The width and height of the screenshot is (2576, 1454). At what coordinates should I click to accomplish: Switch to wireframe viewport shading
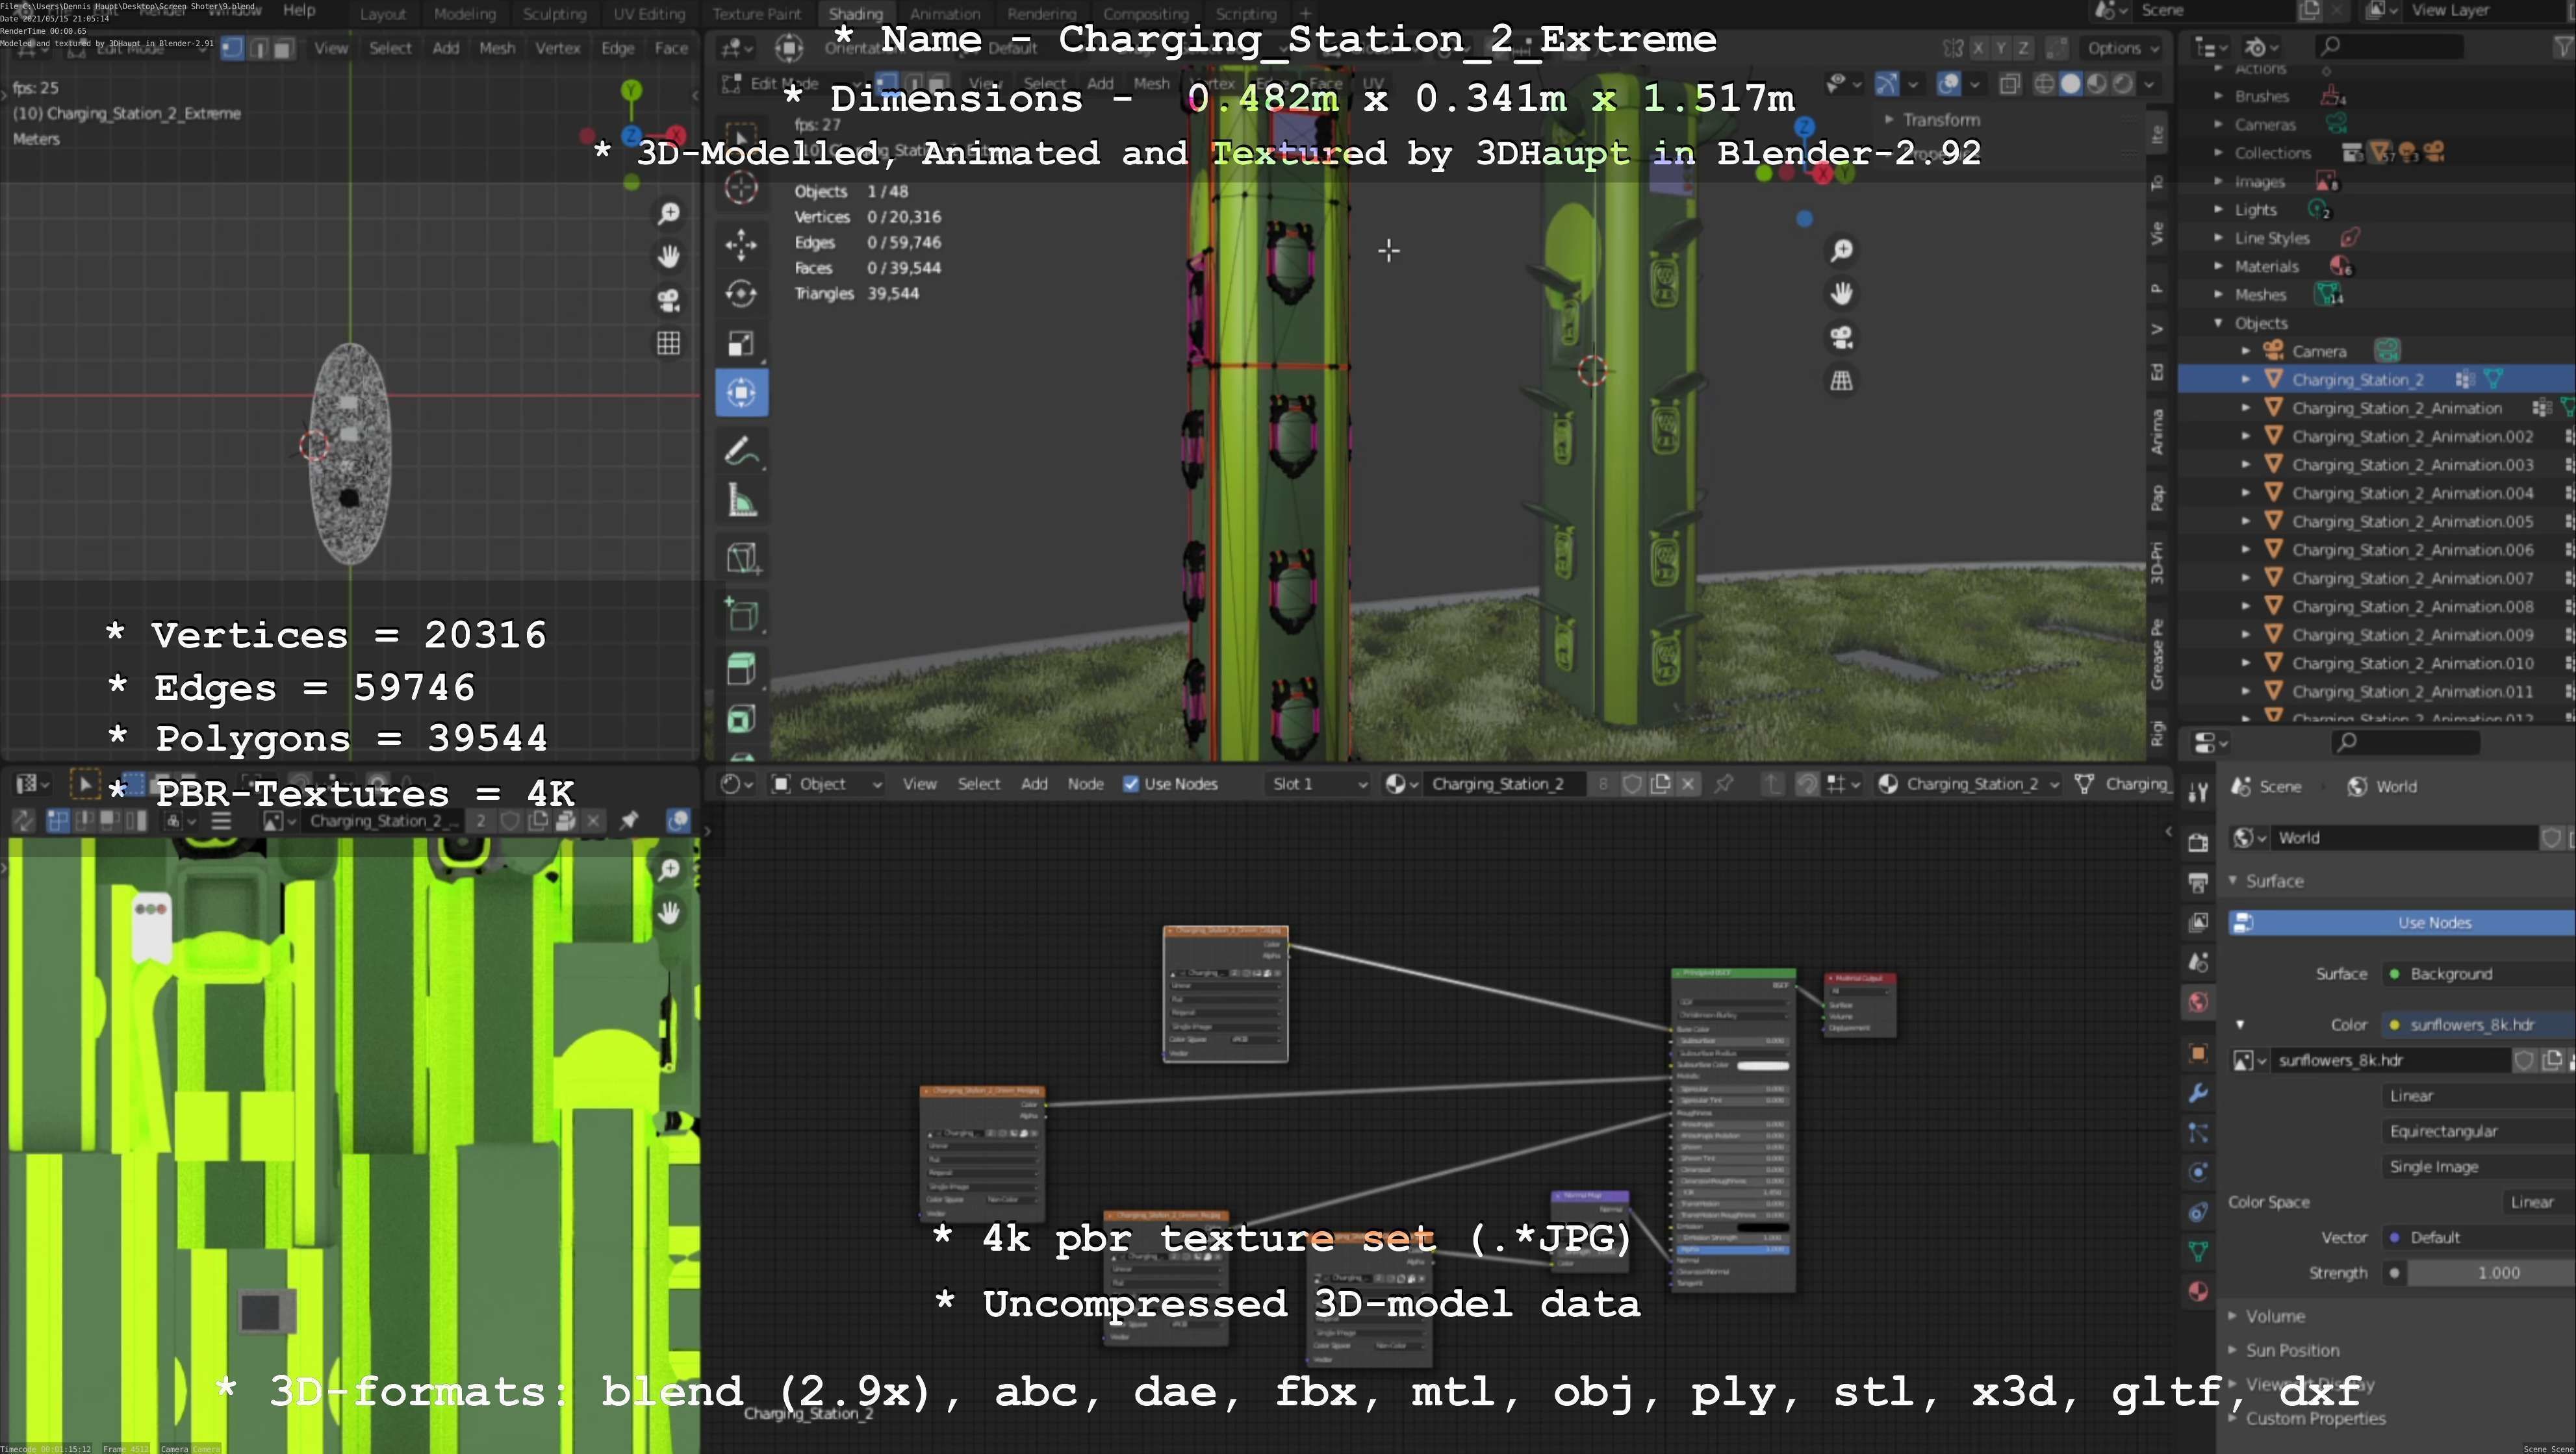[x=2044, y=84]
